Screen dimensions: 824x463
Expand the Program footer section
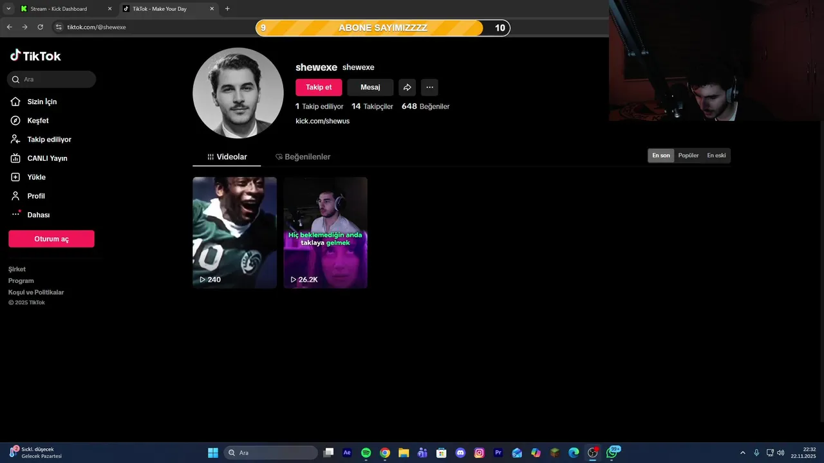point(21,281)
